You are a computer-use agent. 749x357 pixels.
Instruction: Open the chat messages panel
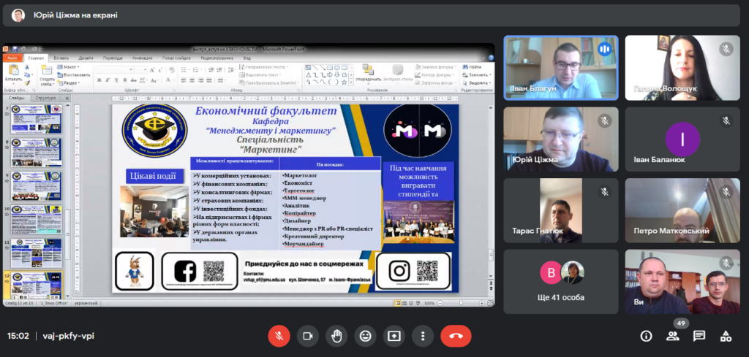click(699, 336)
